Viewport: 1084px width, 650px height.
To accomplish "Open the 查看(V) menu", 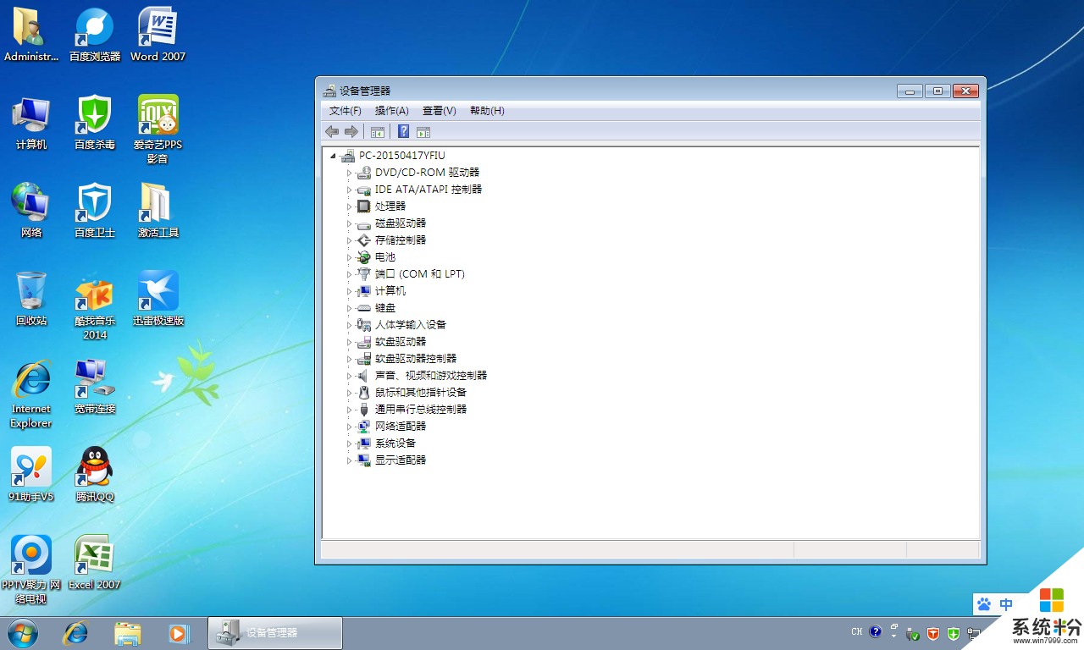I will pyautogui.click(x=439, y=111).
